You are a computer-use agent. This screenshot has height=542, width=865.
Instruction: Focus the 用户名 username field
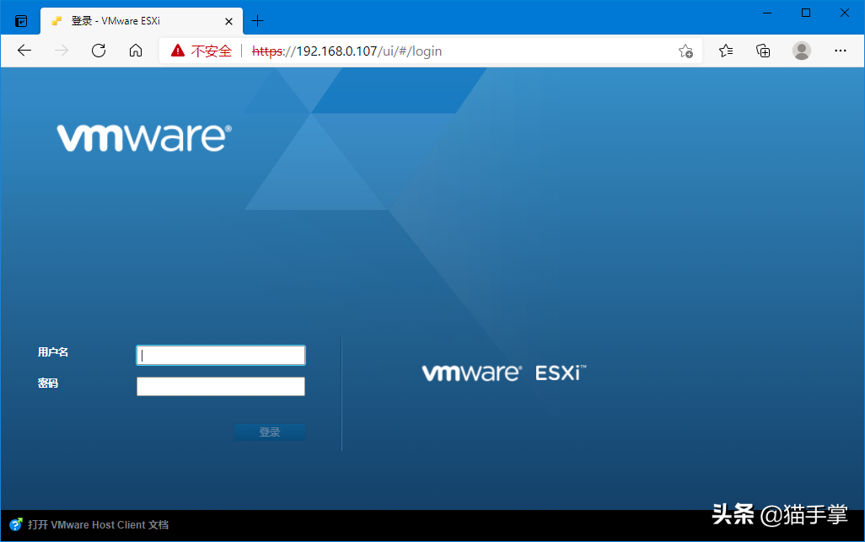pos(221,355)
